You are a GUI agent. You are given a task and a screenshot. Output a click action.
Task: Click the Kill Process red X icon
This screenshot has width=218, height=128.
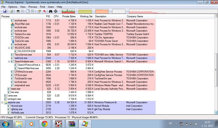click(44, 11)
